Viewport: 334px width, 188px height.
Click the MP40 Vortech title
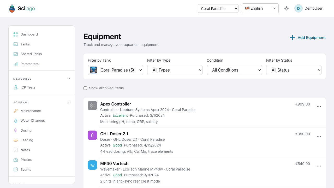click(114, 163)
